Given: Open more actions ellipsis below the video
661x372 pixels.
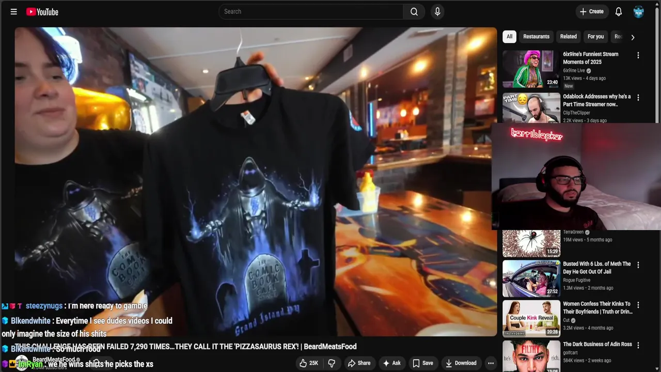Looking at the screenshot, I should pos(491,363).
